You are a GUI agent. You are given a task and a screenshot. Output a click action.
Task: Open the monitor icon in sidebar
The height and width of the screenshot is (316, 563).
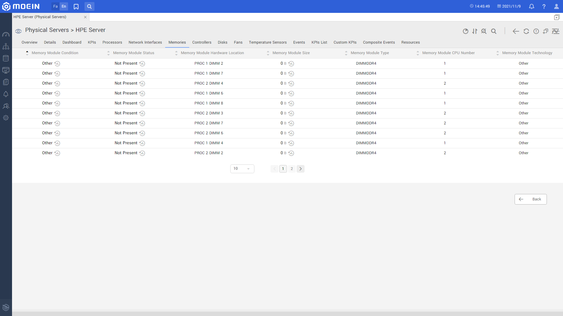point(6,70)
